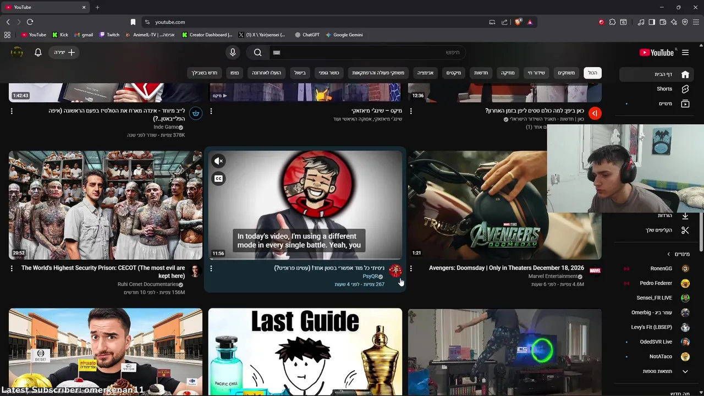Click the magnifying glass search button
Viewport: 704px width, 396px height.
pos(258,52)
